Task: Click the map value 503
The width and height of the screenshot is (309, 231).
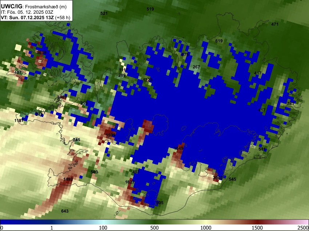Action: click(x=94, y=172)
